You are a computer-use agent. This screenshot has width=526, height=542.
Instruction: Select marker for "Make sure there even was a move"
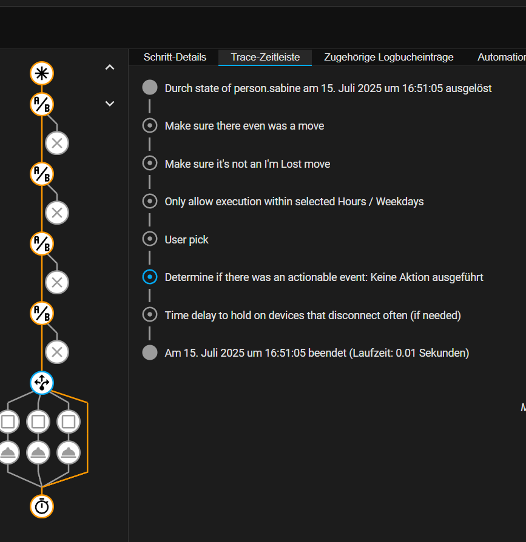coord(150,126)
